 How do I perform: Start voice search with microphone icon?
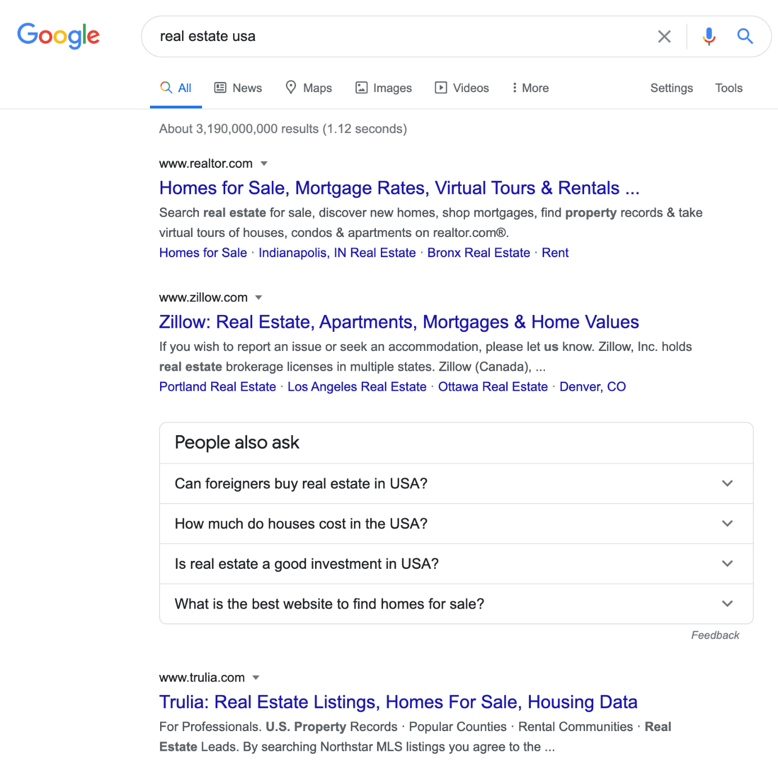[709, 36]
